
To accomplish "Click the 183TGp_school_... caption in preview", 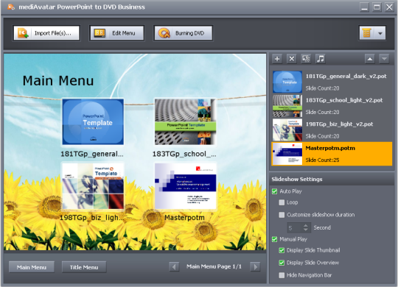I will pyautogui.click(x=184, y=154).
